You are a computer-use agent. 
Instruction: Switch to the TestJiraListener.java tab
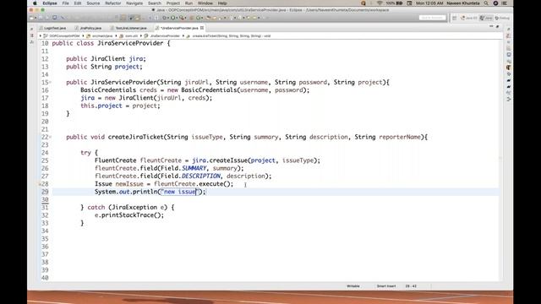click(128, 28)
